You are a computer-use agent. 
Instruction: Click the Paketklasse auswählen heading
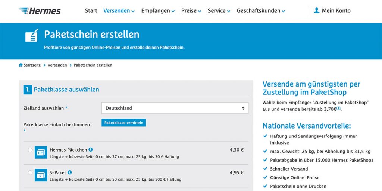pos(66,90)
